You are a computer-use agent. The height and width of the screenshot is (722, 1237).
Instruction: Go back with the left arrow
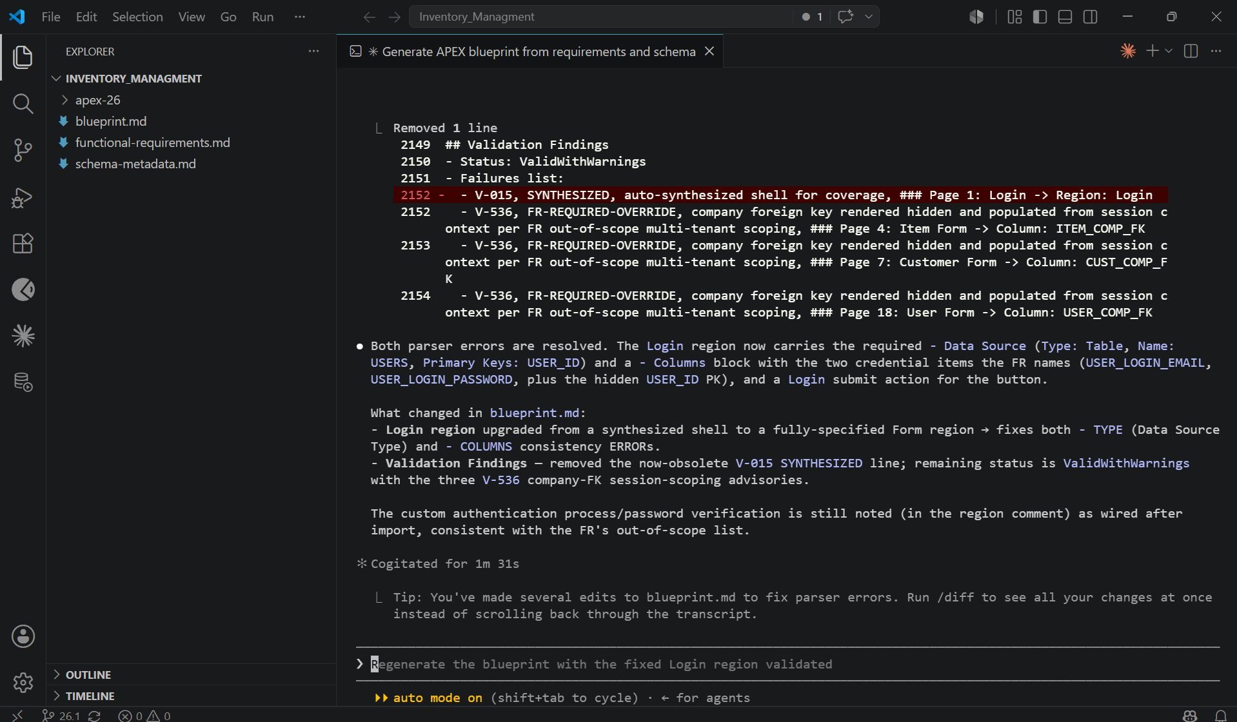click(x=369, y=17)
